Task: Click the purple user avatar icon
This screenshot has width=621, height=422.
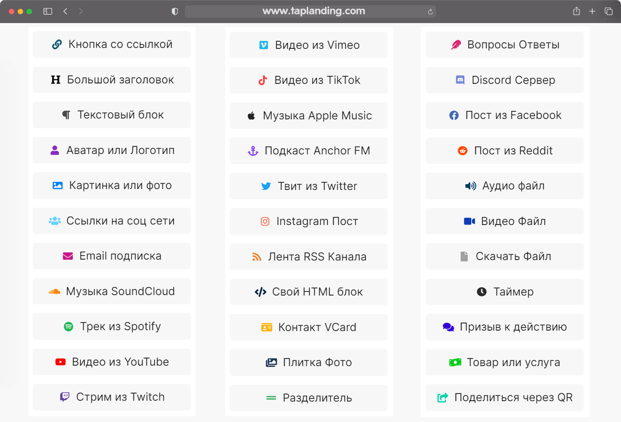Action: click(55, 150)
